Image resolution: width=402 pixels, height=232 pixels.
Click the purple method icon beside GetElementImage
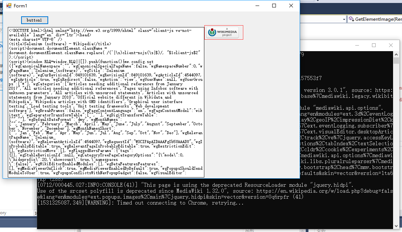[x=351, y=19]
